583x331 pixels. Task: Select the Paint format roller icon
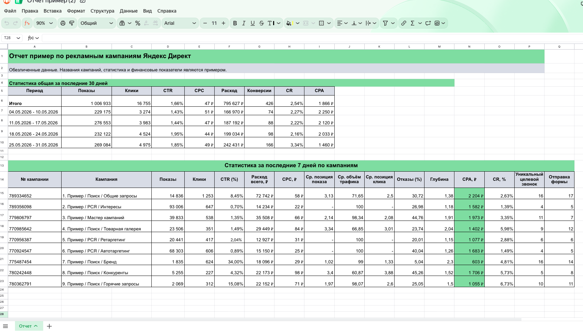[72, 23]
